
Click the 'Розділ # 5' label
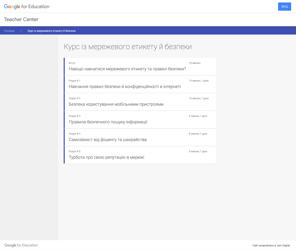click(75, 151)
